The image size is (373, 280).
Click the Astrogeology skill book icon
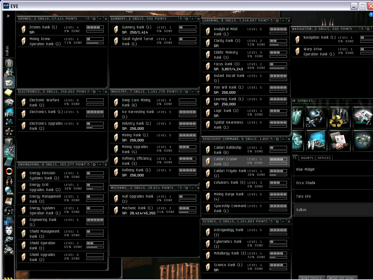point(208,232)
